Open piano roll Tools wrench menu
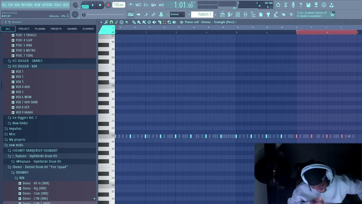The height and width of the screenshot is (204, 362). 106,22
